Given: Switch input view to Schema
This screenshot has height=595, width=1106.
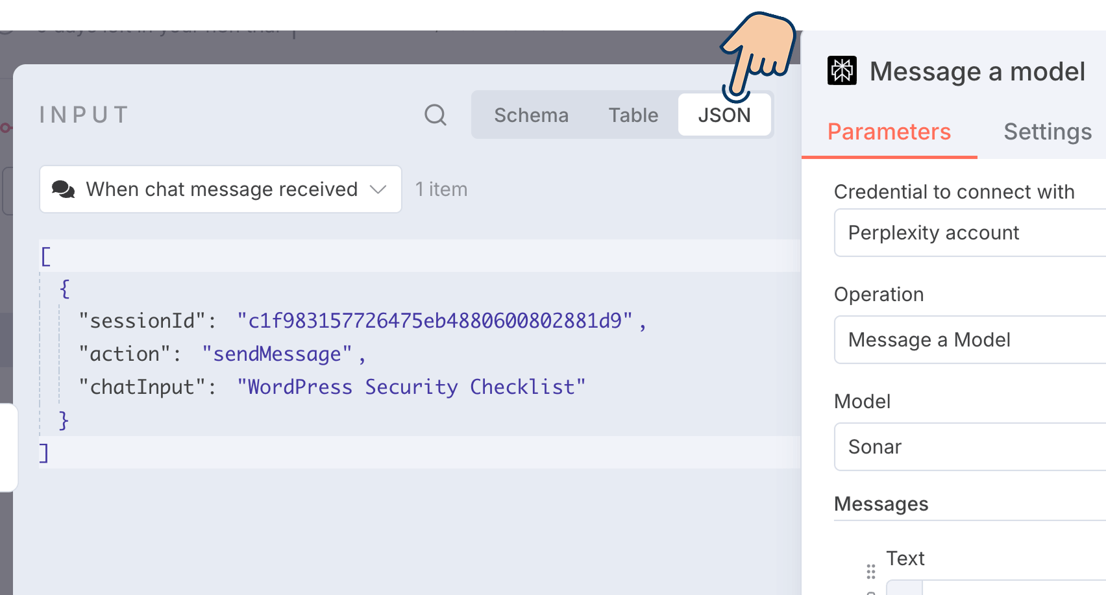Looking at the screenshot, I should (531, 115).
